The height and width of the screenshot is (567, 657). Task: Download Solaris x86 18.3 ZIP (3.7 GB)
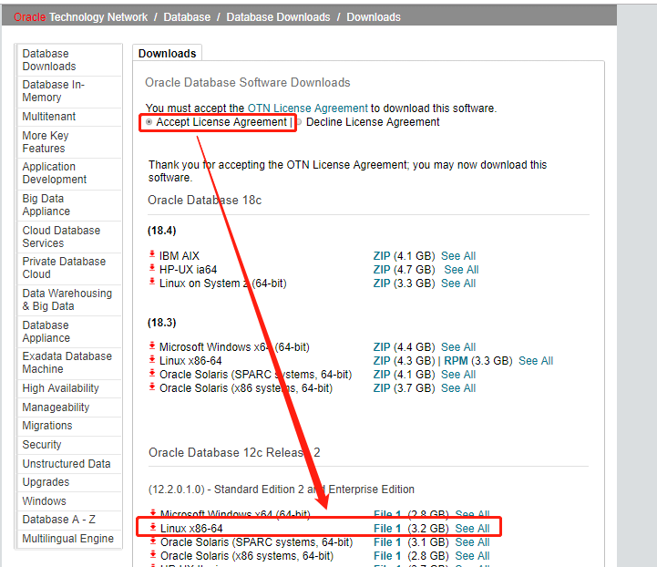pyautogui.click(x=382, y=388)
